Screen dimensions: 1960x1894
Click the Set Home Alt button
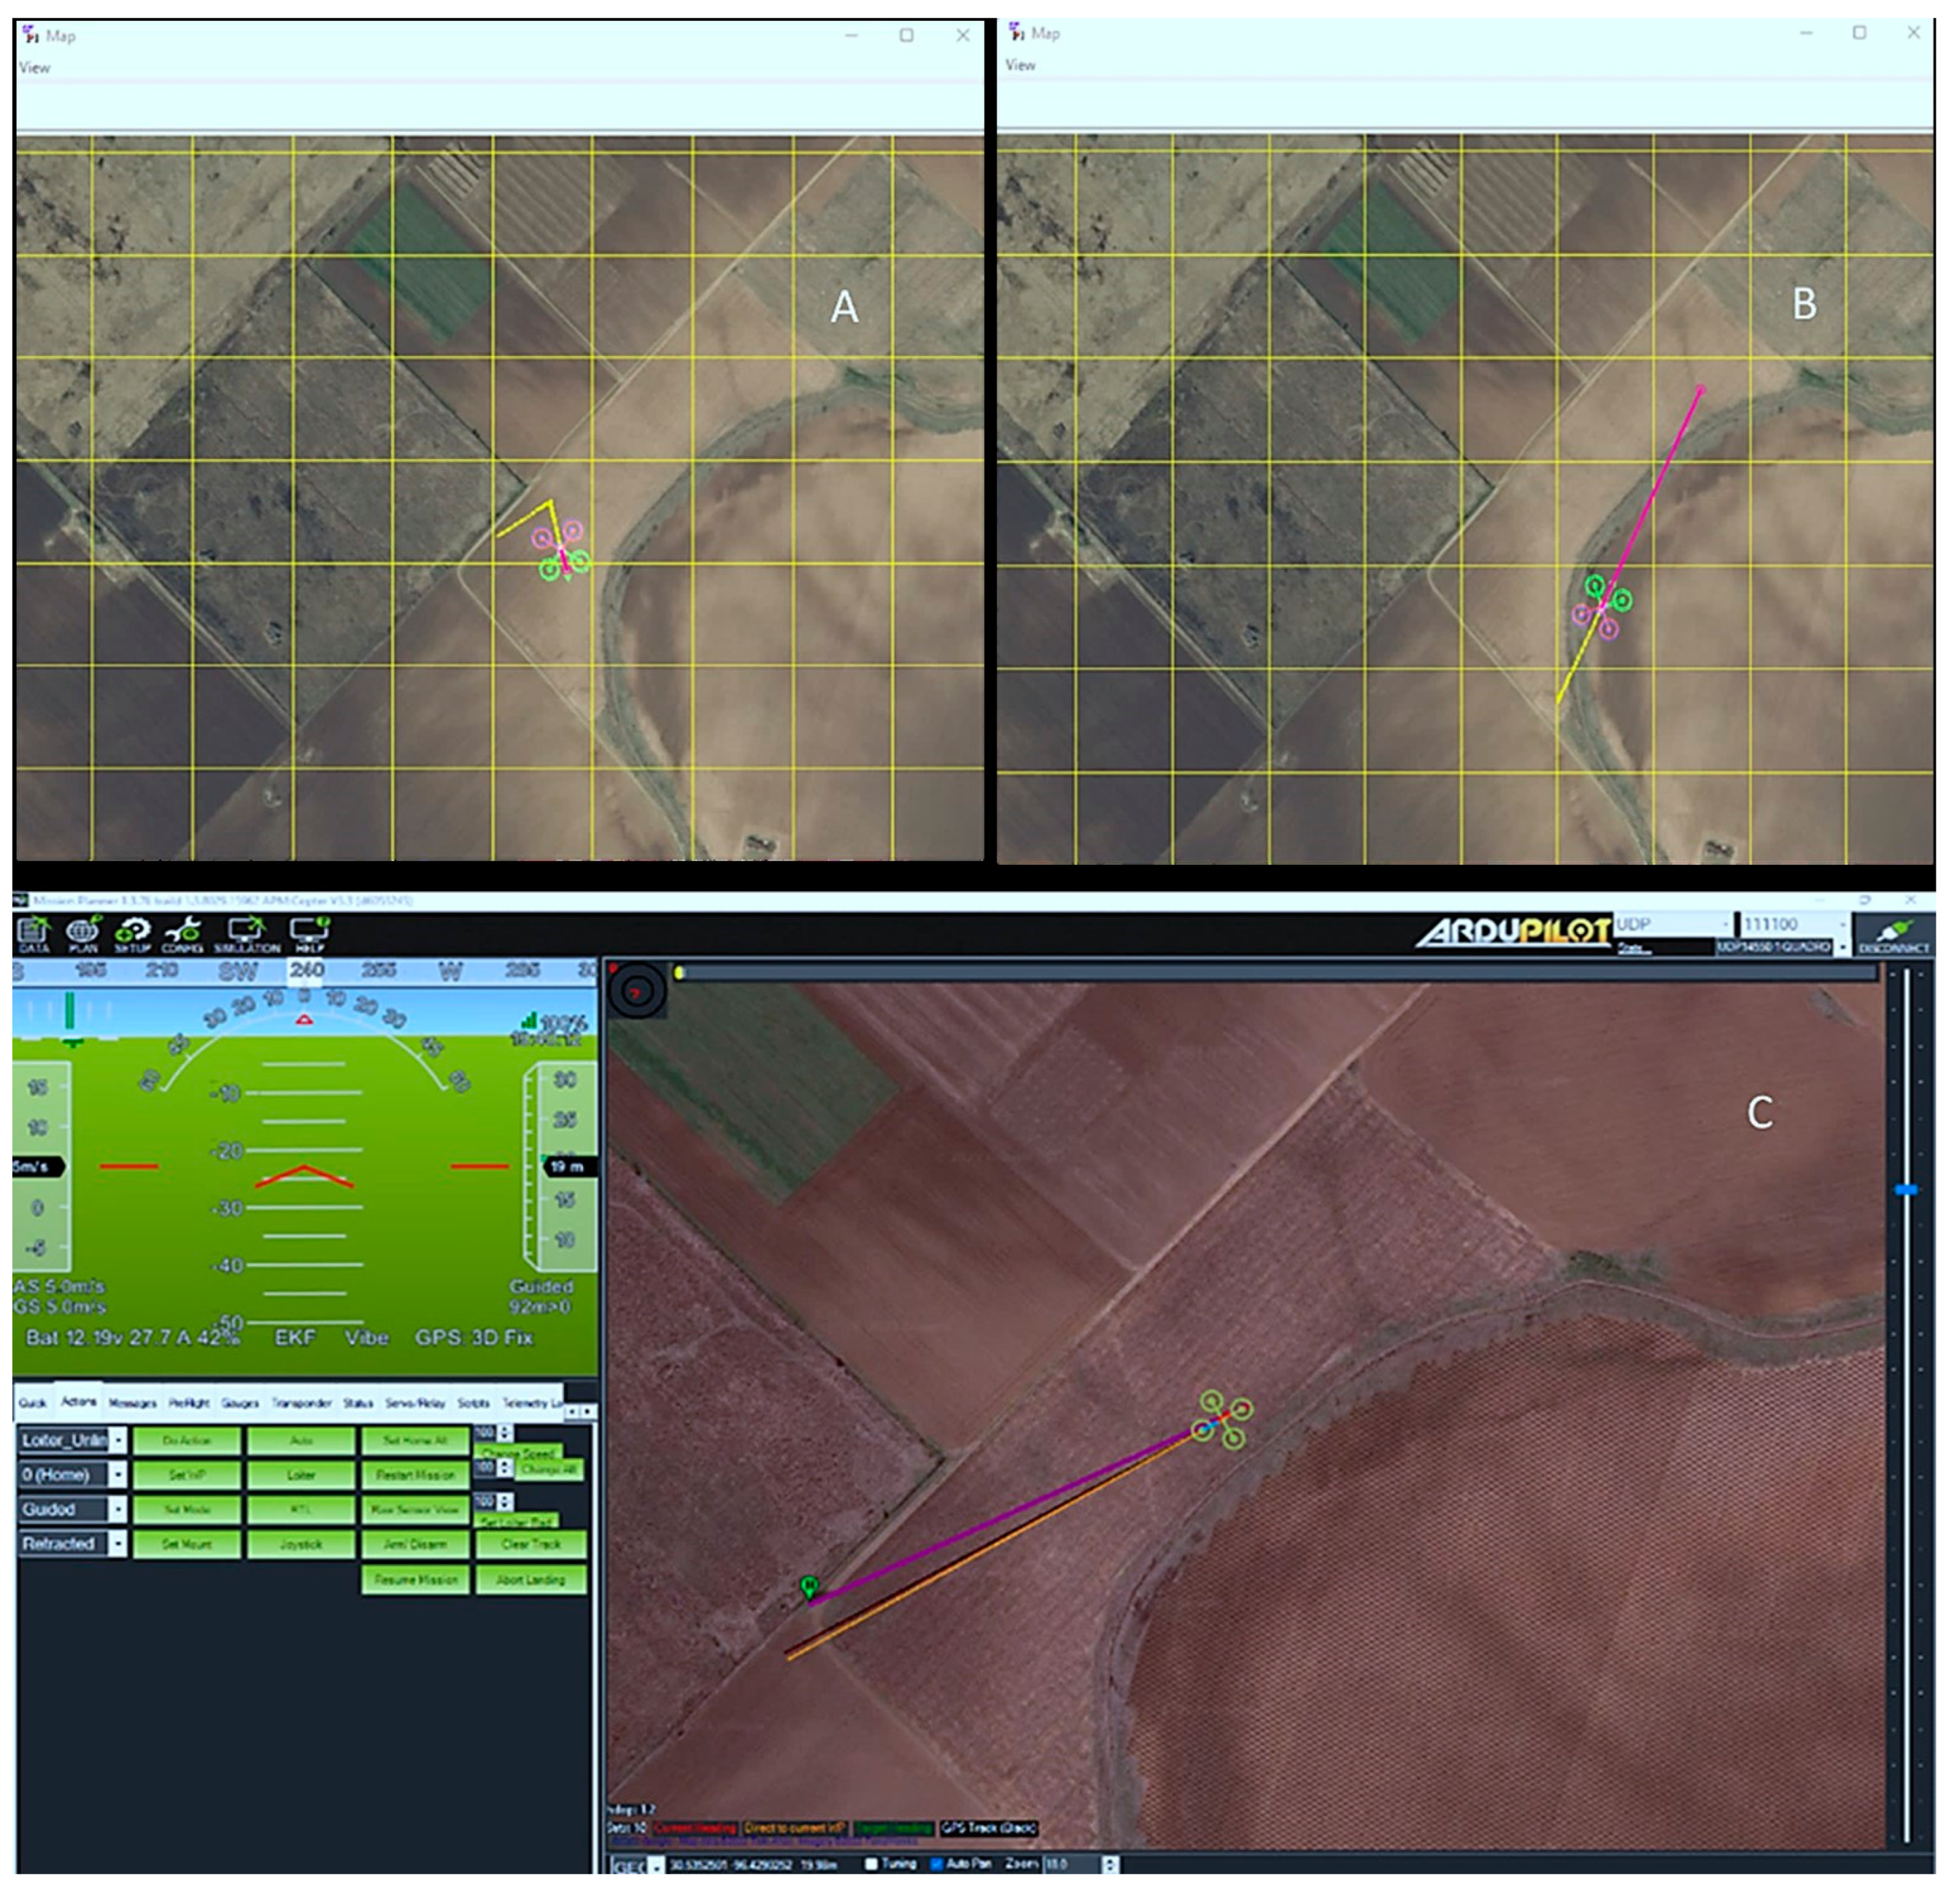coord(415,1440)
